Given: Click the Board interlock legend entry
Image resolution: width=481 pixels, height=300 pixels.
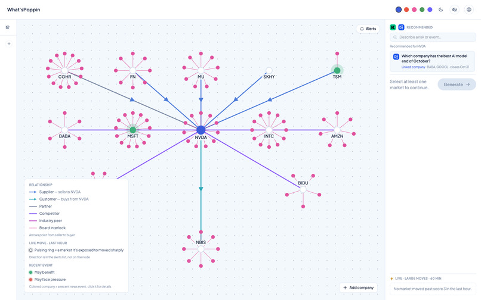Looking at the screenshot, I should (x=47, y=228).
